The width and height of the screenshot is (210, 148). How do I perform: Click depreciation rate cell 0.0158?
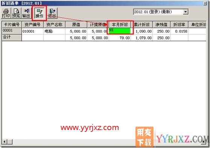click(x=179, y=31)
